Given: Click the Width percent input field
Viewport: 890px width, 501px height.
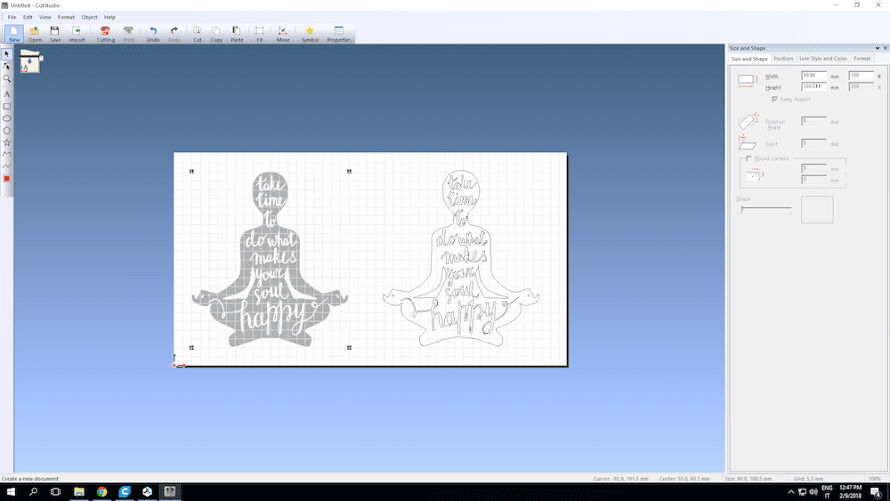Looking at the screenshot, I should point(861,76).
